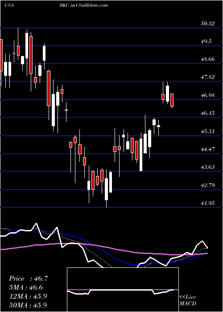Click inside the MACD indicator box
Image resolution: width=223 pixels, height=312 pixels.
tap(123, 290)
